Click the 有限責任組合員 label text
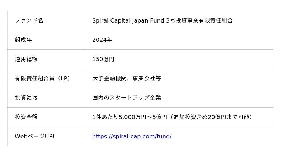The width and height of the screenshot is (287, 157). point(35,78)
